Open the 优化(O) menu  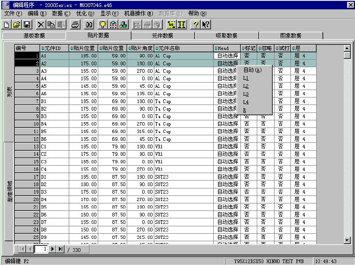pos(84,14)
